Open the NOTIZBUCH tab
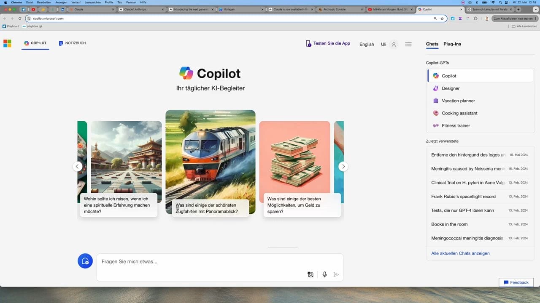Screen dimensions: 540x303 pyautogui.click(x=72, y=43)
